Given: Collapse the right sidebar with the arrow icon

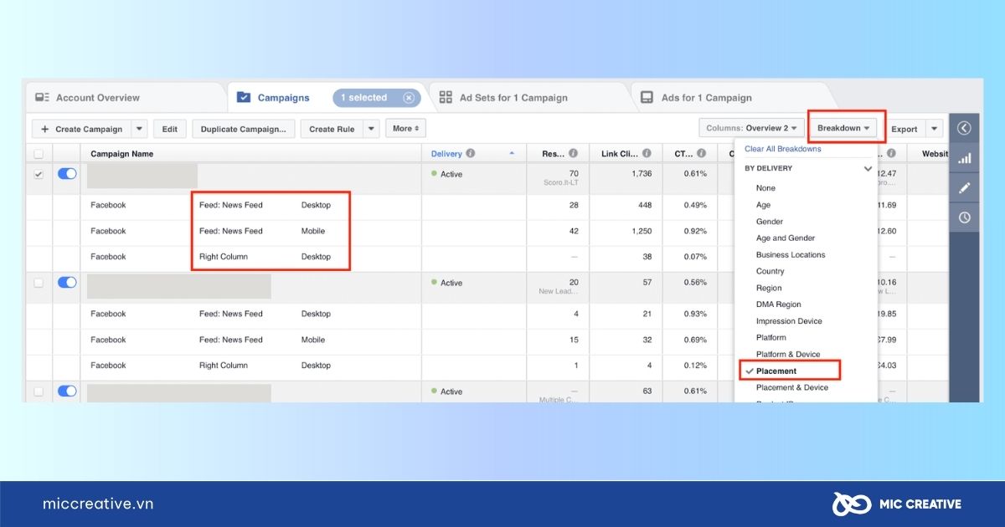Looking at the screenshot, I should pyautogui.click(x=964, y=128).
